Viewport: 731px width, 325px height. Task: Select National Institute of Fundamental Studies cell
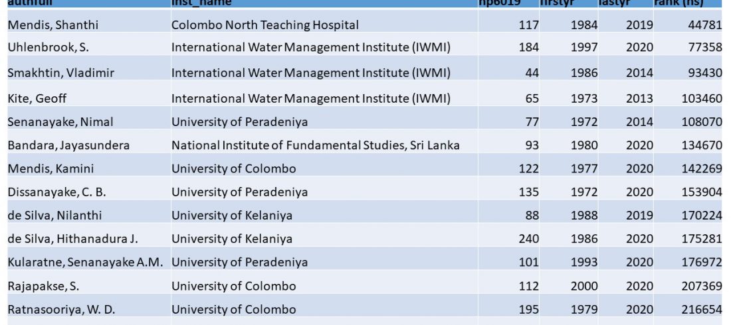[315, 145]
